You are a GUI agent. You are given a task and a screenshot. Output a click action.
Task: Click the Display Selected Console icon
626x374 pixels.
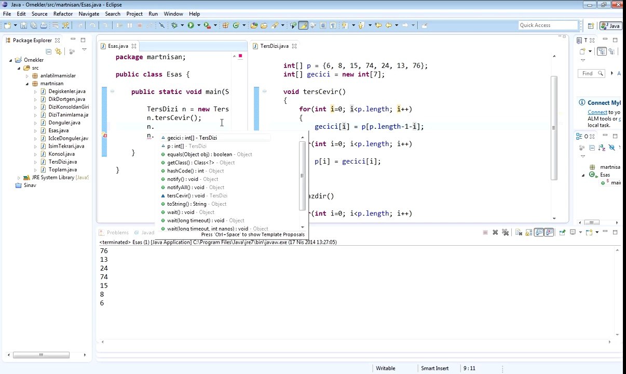tap(573, 232)
